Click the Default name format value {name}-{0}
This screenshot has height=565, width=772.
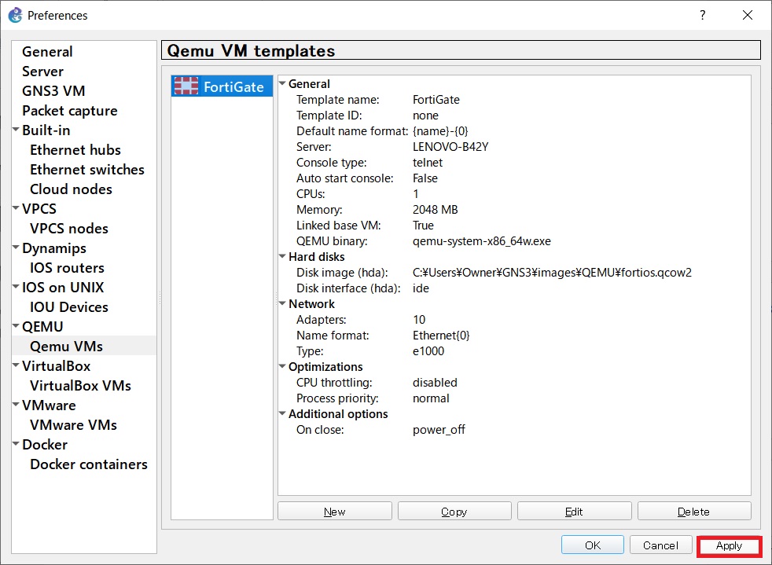(441, 131)
